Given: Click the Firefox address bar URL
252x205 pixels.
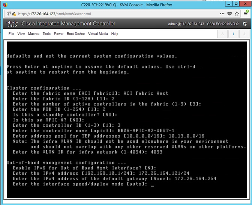Looking at the screenshot, I should pos(54,14).
